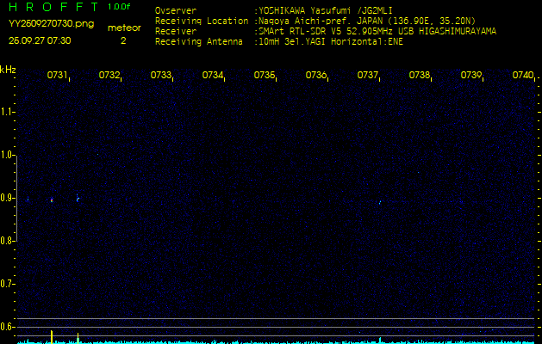The width and height of the screenshot is (542, 344).
Task: Click the 1.1 kHz frequency label
Action: (6, 112)
